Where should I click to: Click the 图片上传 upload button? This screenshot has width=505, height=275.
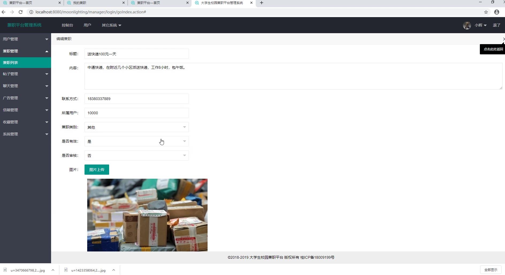(97, 170)
